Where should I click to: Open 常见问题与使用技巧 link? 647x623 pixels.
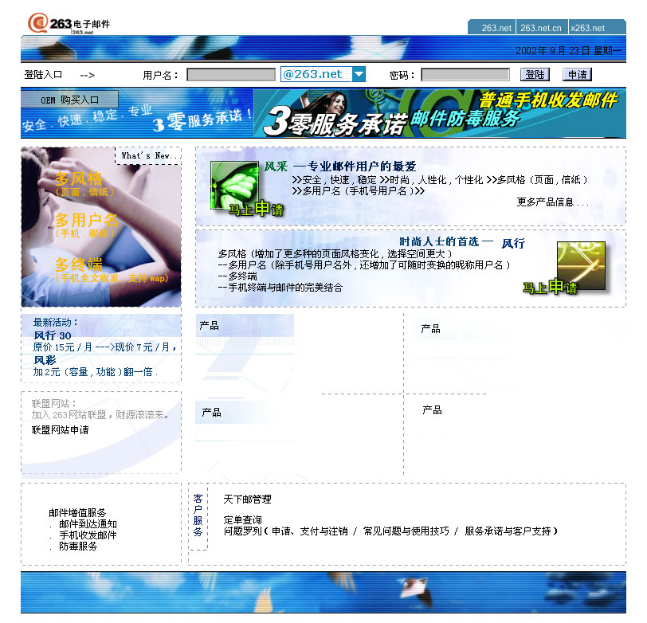(x=406, y=531)
